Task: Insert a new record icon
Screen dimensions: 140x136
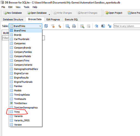Action: tap(82, 26)
